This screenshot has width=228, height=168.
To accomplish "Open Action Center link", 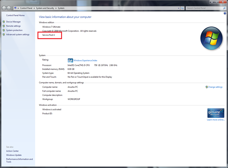I will (x=12, y=151).
